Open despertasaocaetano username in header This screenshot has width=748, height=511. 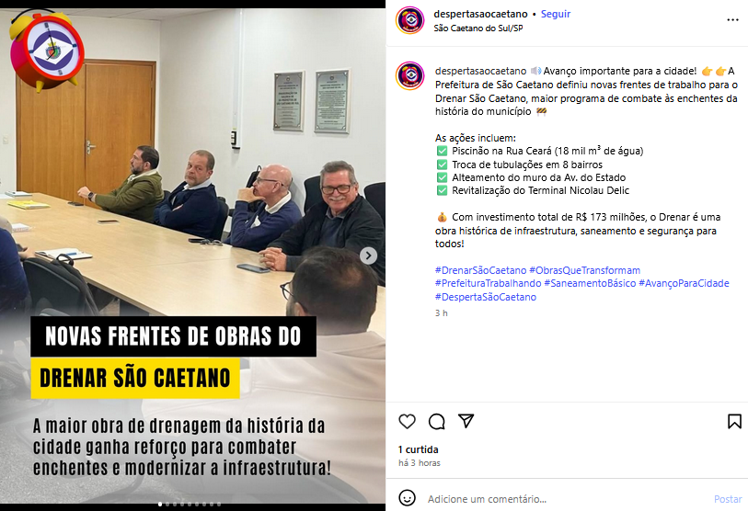(x=480, y=14)
